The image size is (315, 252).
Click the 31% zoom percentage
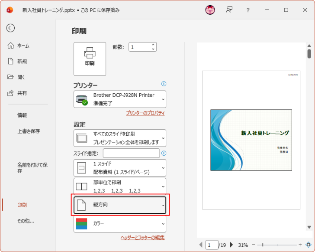[x=243, y=245]
